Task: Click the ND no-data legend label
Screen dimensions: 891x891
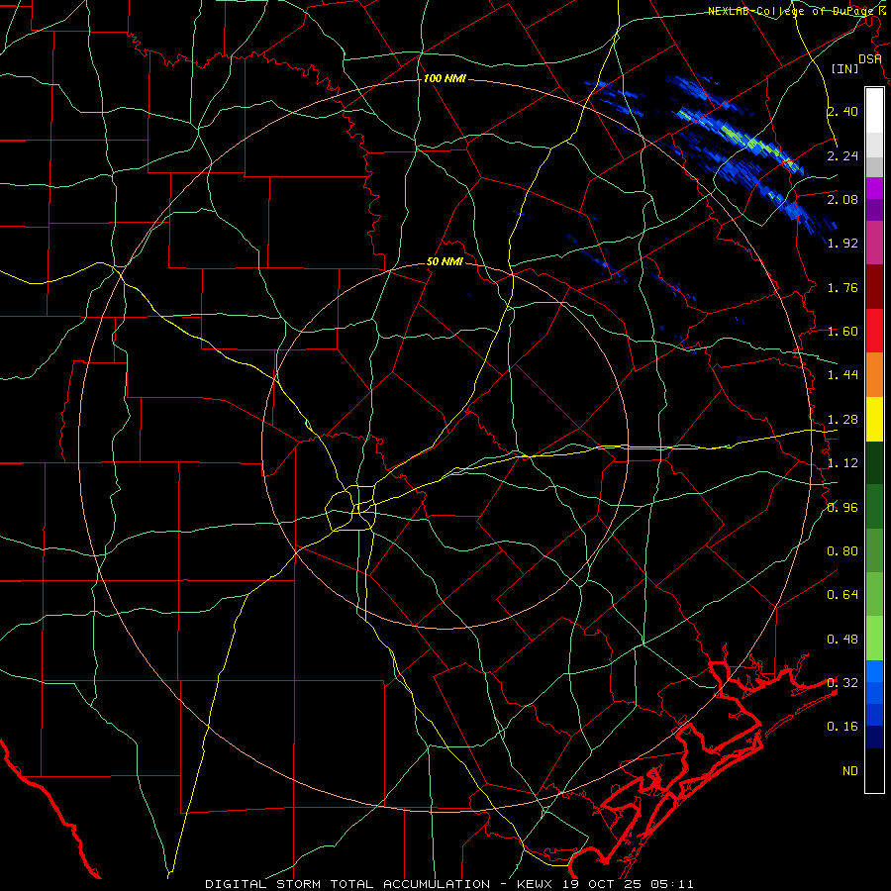Action: click(x=850, y=771)
